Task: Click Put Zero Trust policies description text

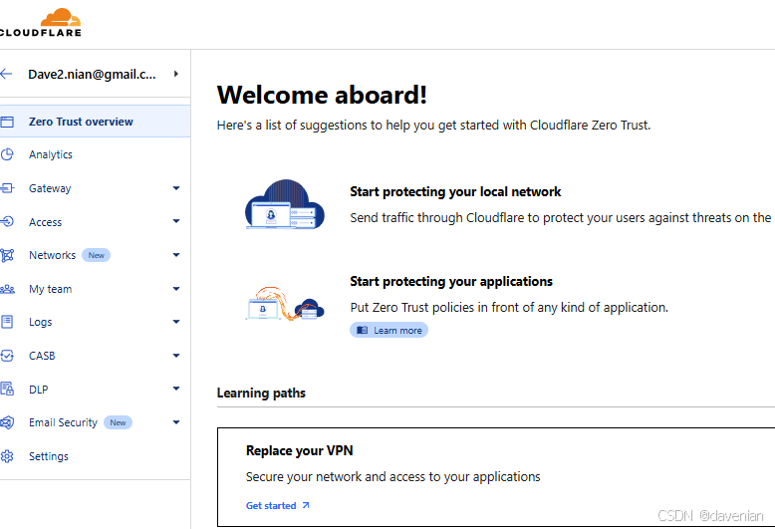Action: tap(509, 308)
